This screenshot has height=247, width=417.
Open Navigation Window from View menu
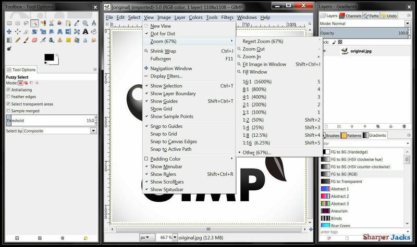[x=189, y=69]
